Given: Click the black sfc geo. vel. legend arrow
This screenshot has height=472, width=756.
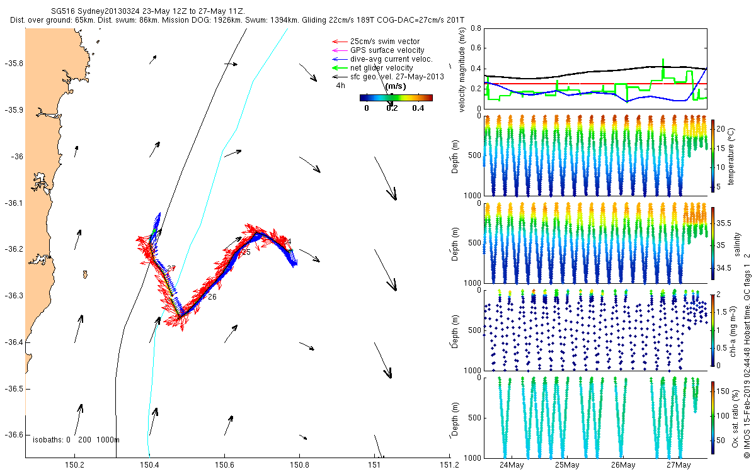Looking at the screenshot, I should click(339, 77).
